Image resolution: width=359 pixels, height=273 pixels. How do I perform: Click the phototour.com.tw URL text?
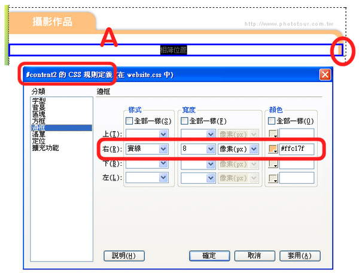coord(289,24)
